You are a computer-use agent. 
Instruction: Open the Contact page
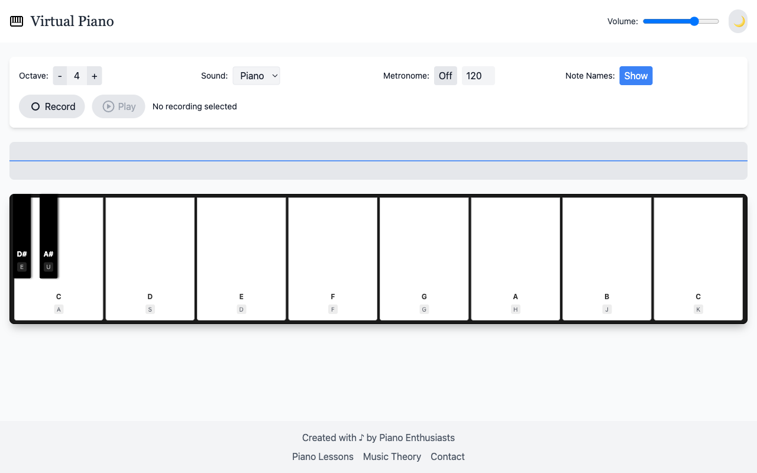click(447, 456)
